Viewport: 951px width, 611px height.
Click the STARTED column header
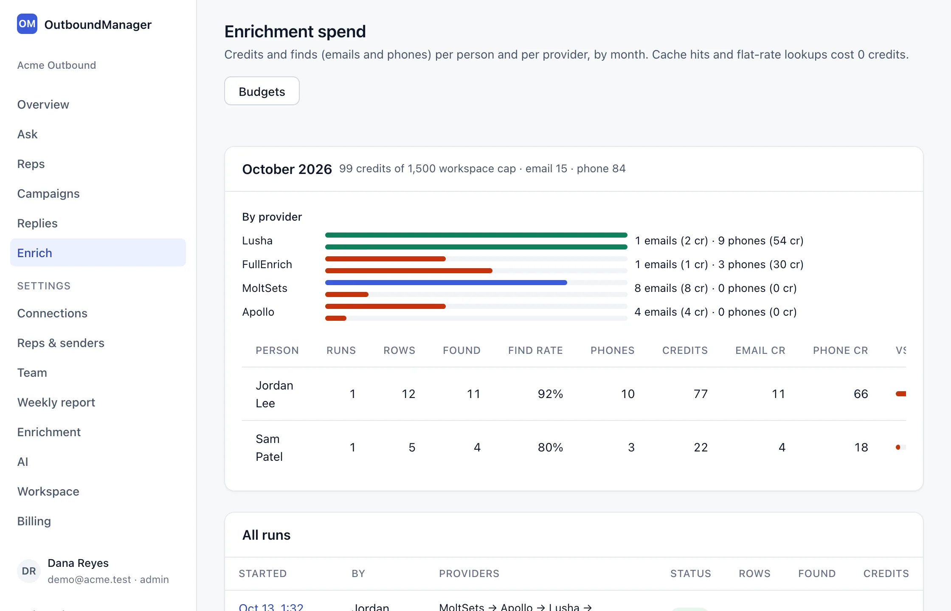tap(263, 574)
